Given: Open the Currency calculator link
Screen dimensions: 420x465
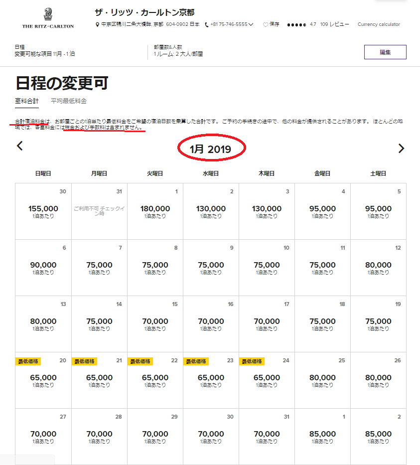Looking at the screenshot, I should tap(379, 24).
